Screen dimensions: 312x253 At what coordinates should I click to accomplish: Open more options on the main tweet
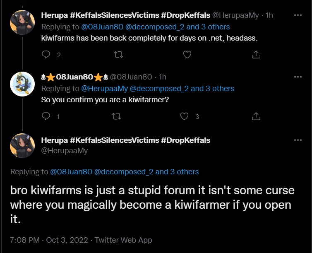pos(297,140)
